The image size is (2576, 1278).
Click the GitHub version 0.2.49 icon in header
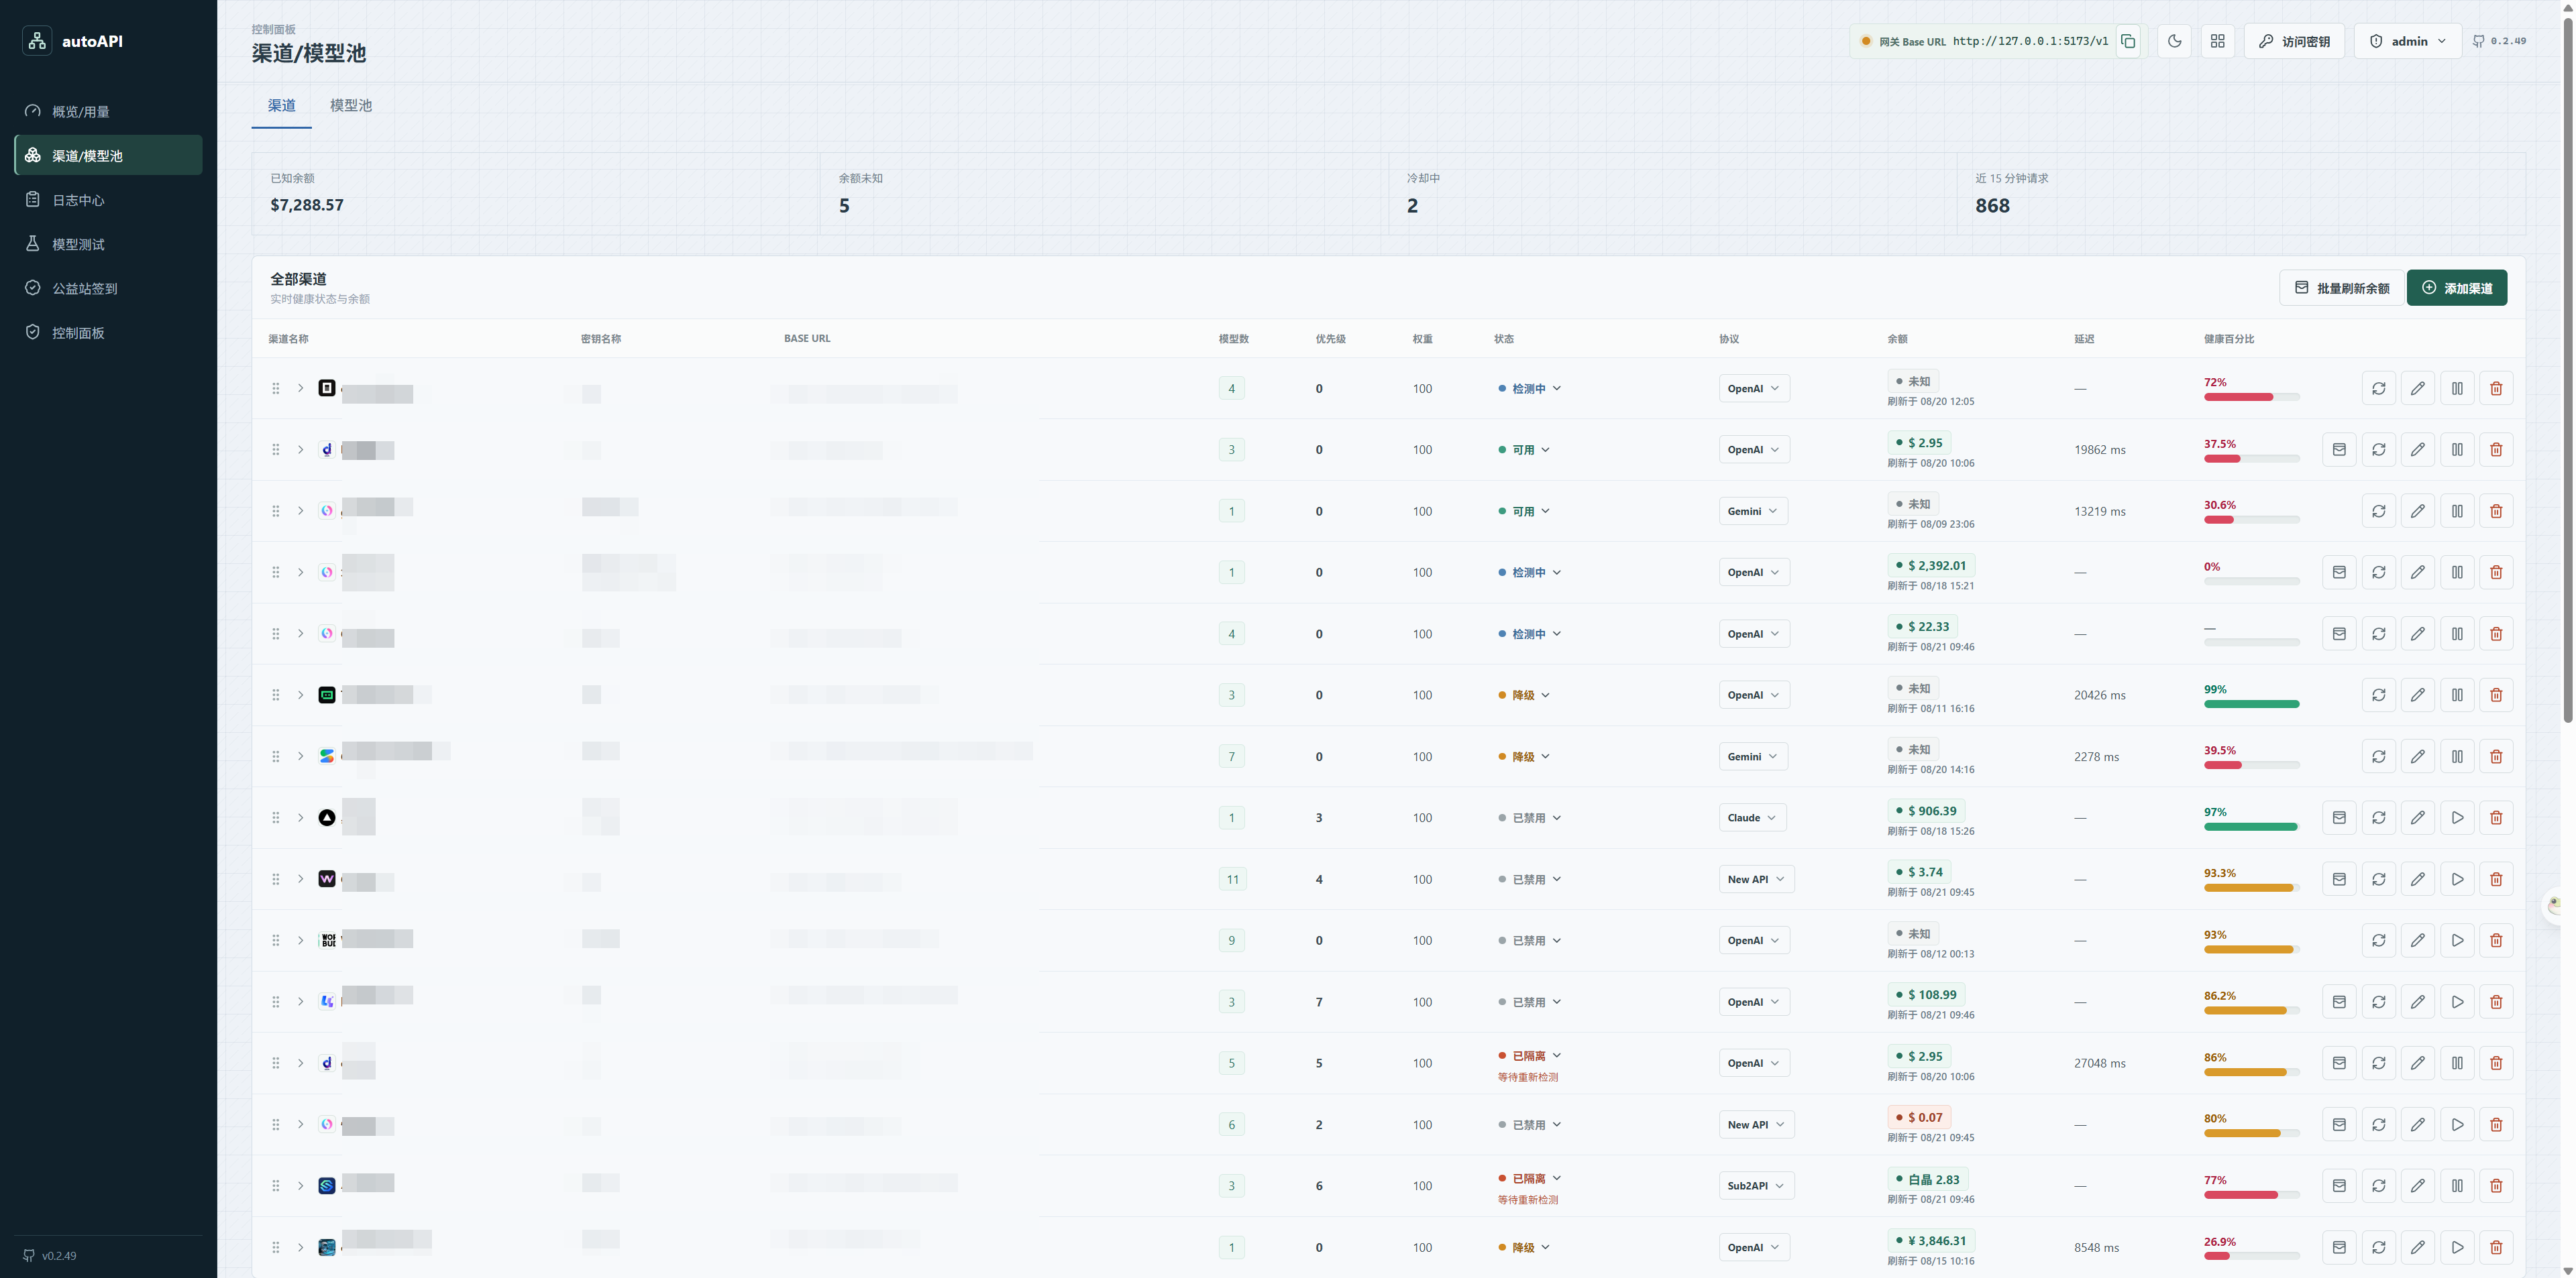2499,41
